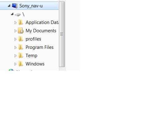Collapse the root backslash drive node
This screenshot has width=158, height=118.
12,14
